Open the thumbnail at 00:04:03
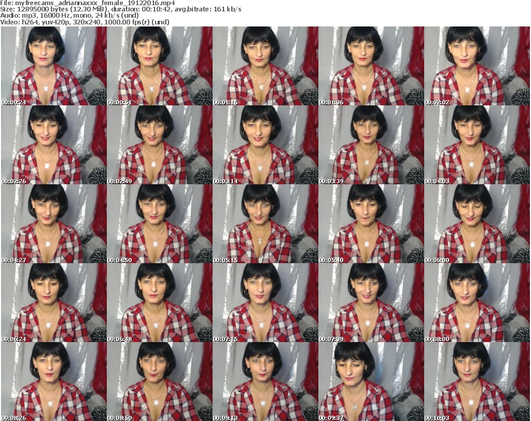 (477, 145)
